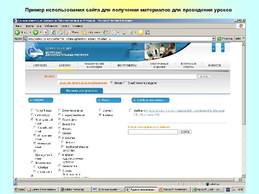This screenshot has height=194, width=259.
Task: Select the Алгебра subject radio
Action: pos(35,167)
